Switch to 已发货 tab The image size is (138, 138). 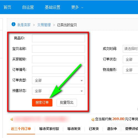94,129
